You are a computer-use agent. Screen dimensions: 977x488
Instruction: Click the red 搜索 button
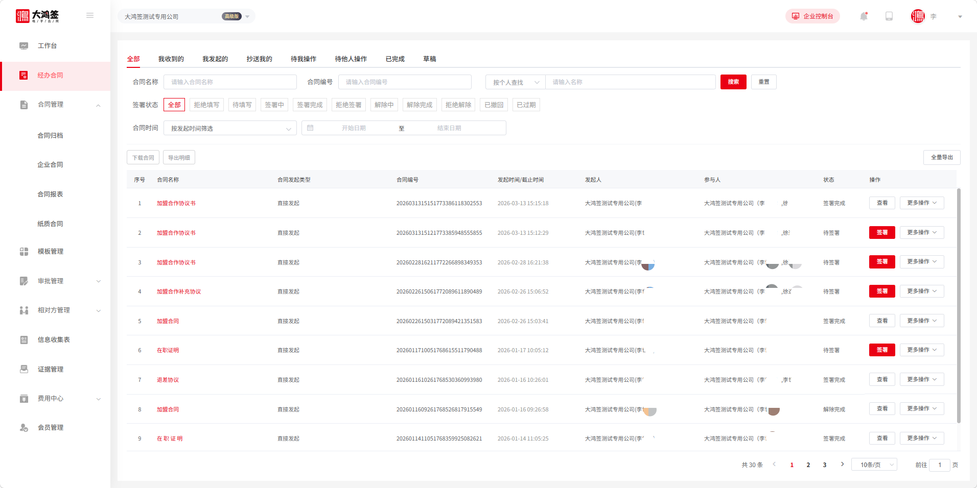coord(733,82)
